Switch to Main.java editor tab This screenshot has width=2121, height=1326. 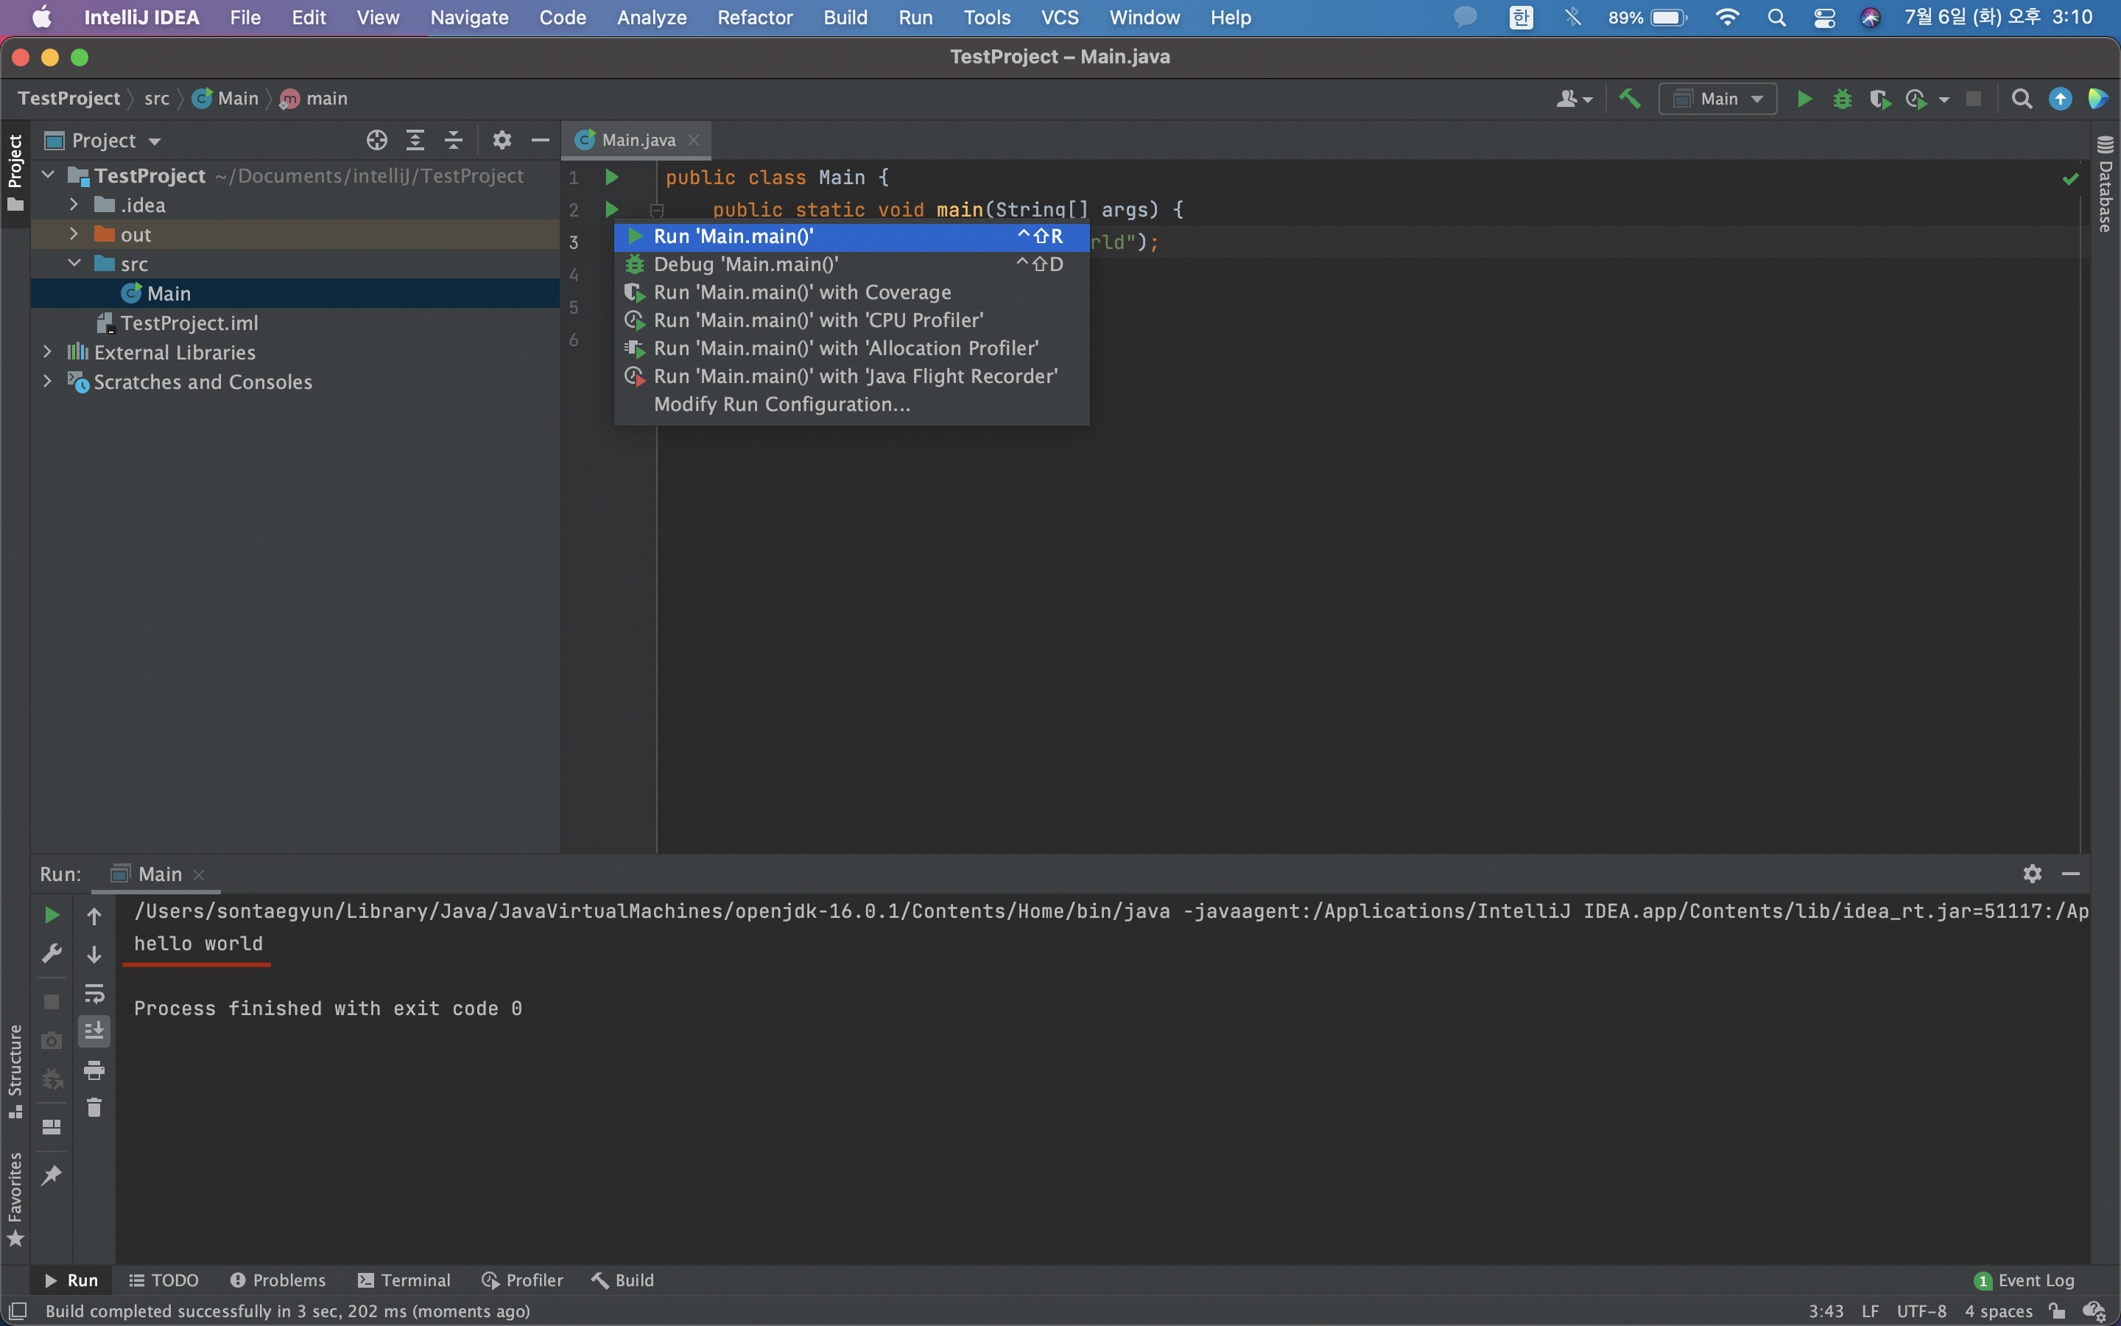[637, 140]
